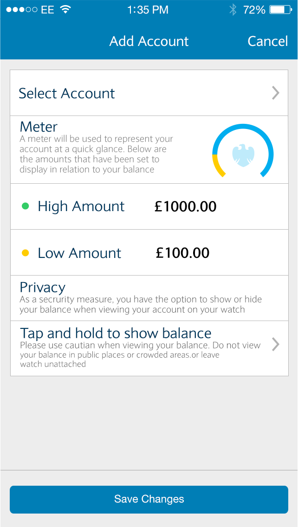The width and height of the screenshot is (298, 527).
Task: Open the Select Account row
Action: [x=139, y=93]
